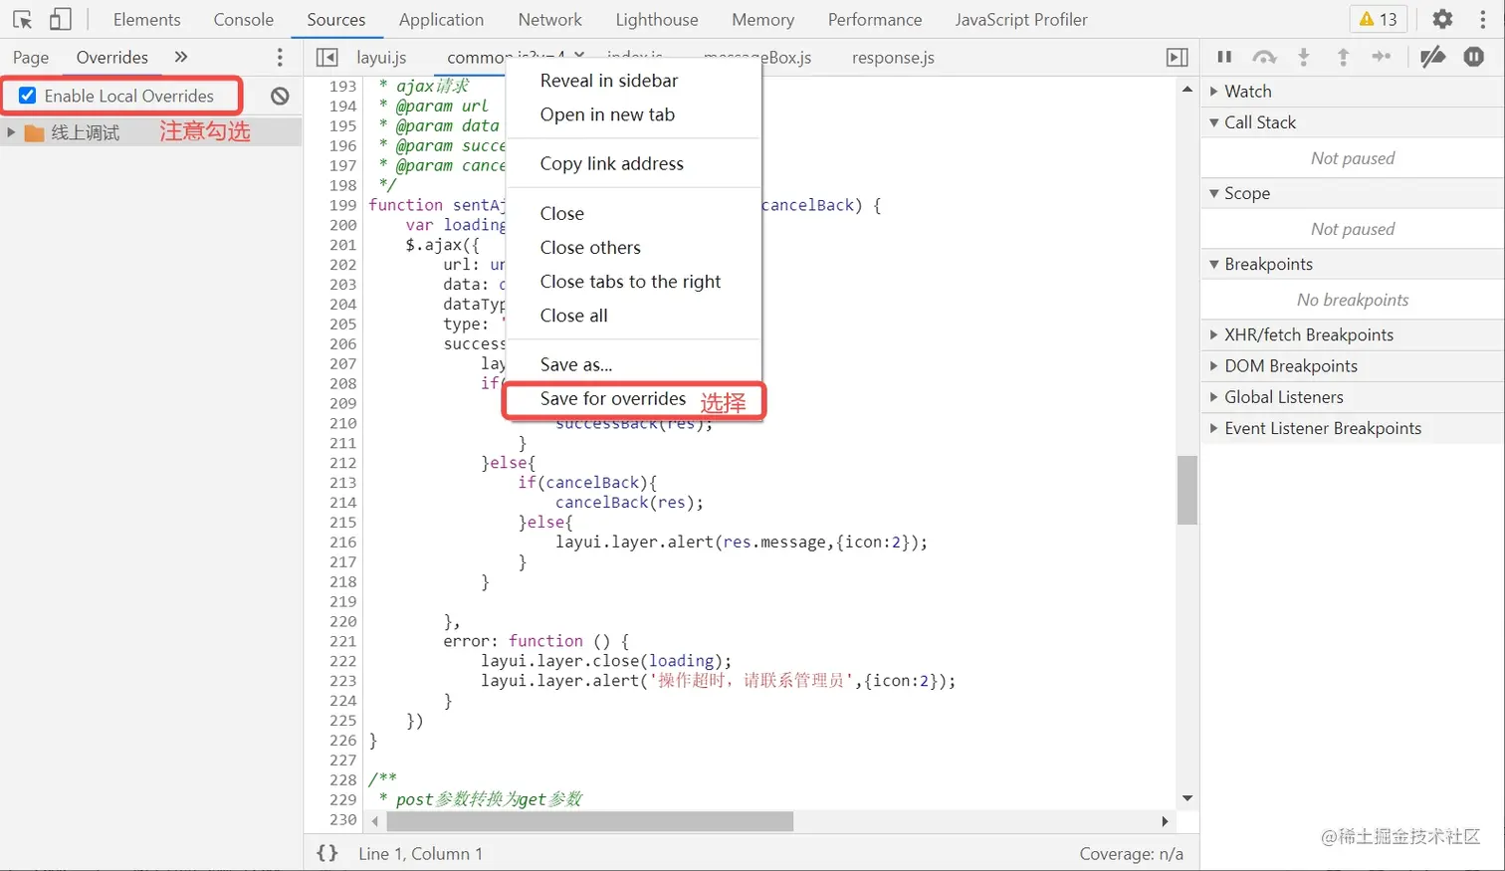1505x871 pixels.
Task: Click horizontal scrollbar right arrow
Action: (1165, 821)
